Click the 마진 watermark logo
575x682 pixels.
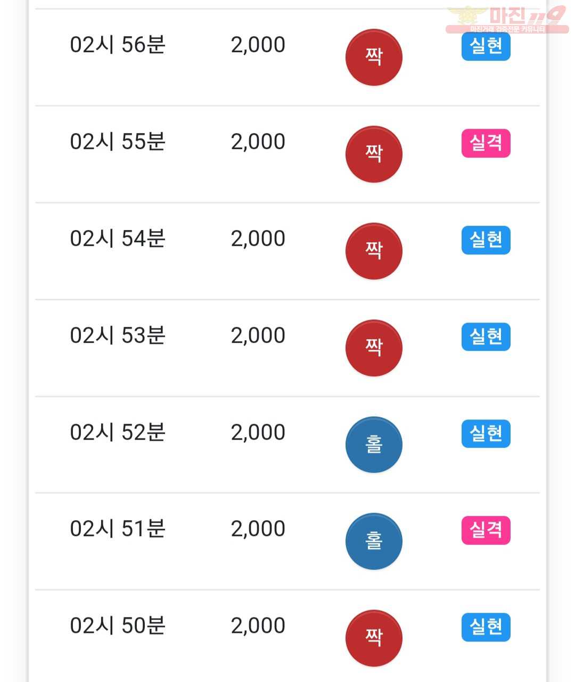(507, 19)
